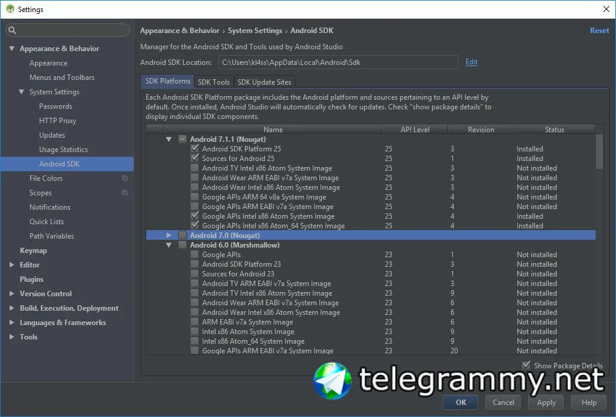Click the Reset link
Viewport: 616px width, 417px height.
point(600,31)
